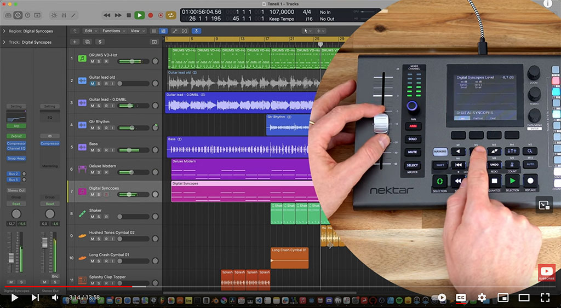Click the Deluxe Modern keyboard track icon

[x=82, y=169]
